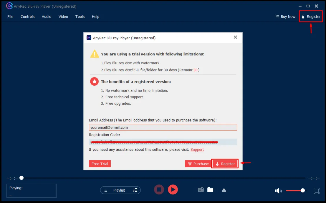The width and height of the screenshot is (326, 203).
Task: Click the Registration Code field
Action: pyautogui.click(x=163, y=142)
